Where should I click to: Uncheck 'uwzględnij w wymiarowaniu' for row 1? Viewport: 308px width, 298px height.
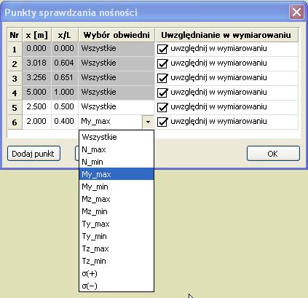tap(162, 49)
